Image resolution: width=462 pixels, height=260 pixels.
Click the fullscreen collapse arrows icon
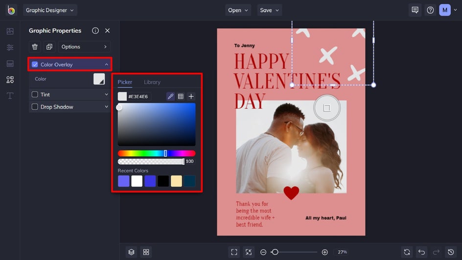[249, 252]
